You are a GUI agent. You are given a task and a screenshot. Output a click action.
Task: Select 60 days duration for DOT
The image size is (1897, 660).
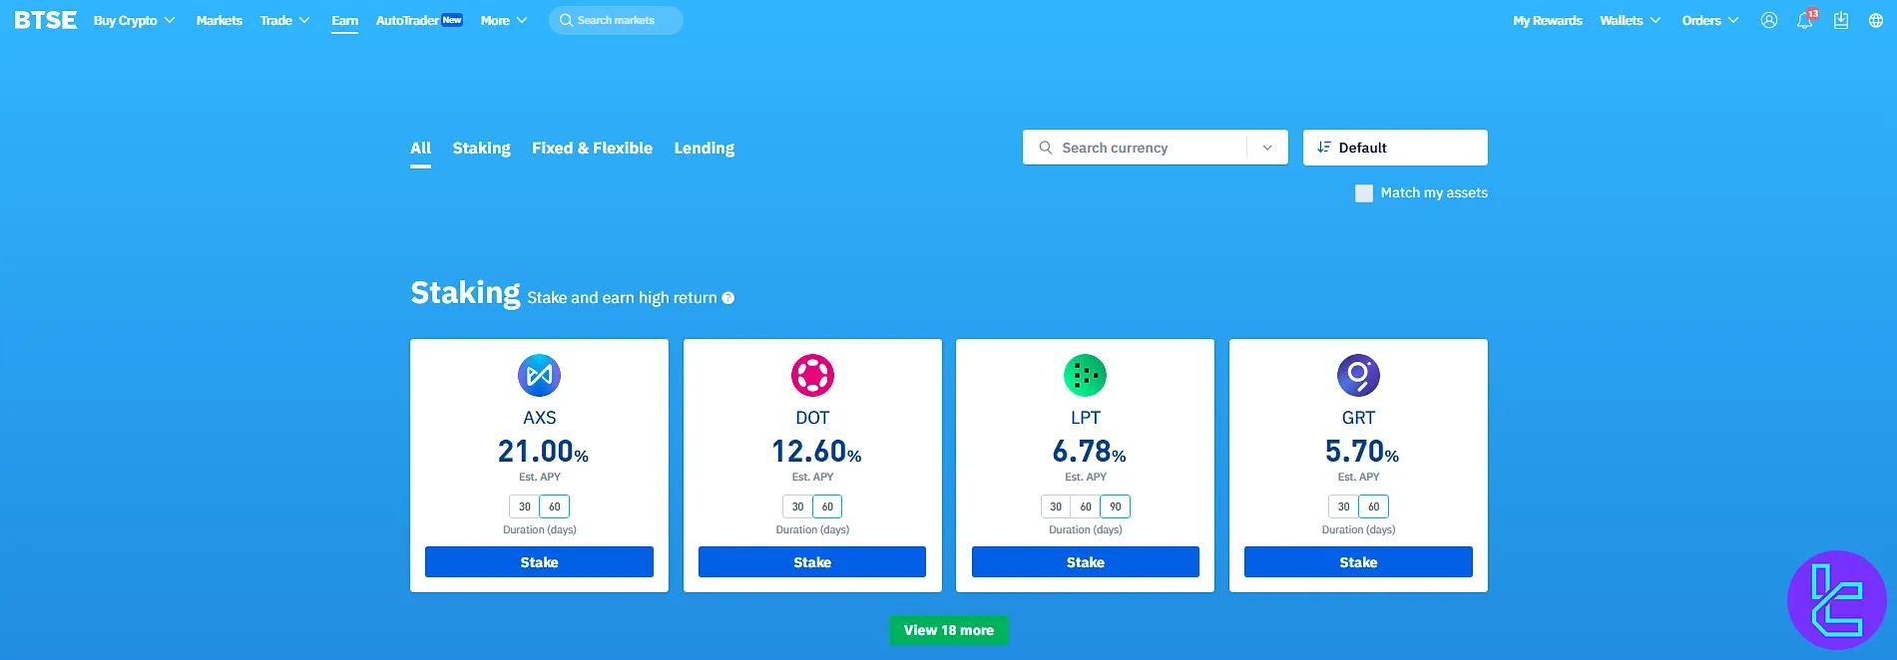(x=827, y=506)
